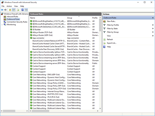
Task: Click Refresh in Actions pane
Action: (x=110, y=40)
